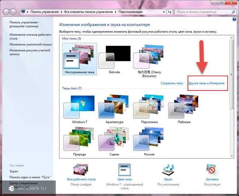Open Изменение указателей мыши link
This screenshot has height=196, width=239.
(31, 44)
